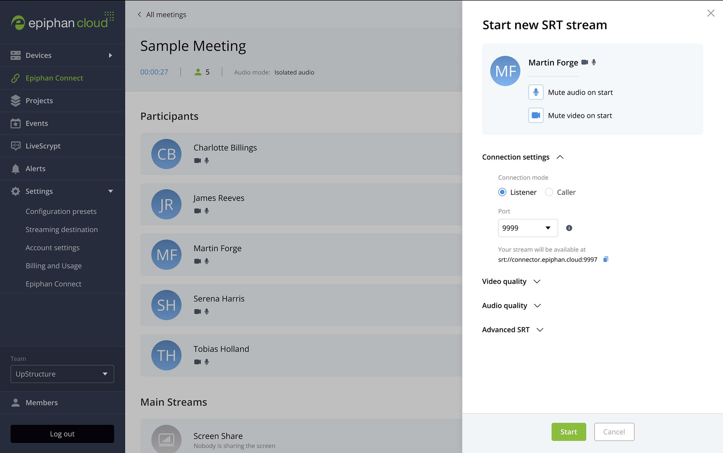Click the Screen Share stream icon
This screenshot has height=453, width=723.
[x=166, y=439]
